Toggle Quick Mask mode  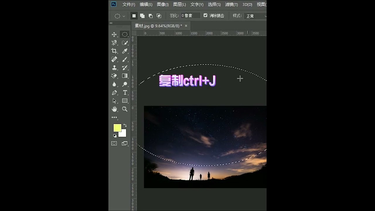114,143
